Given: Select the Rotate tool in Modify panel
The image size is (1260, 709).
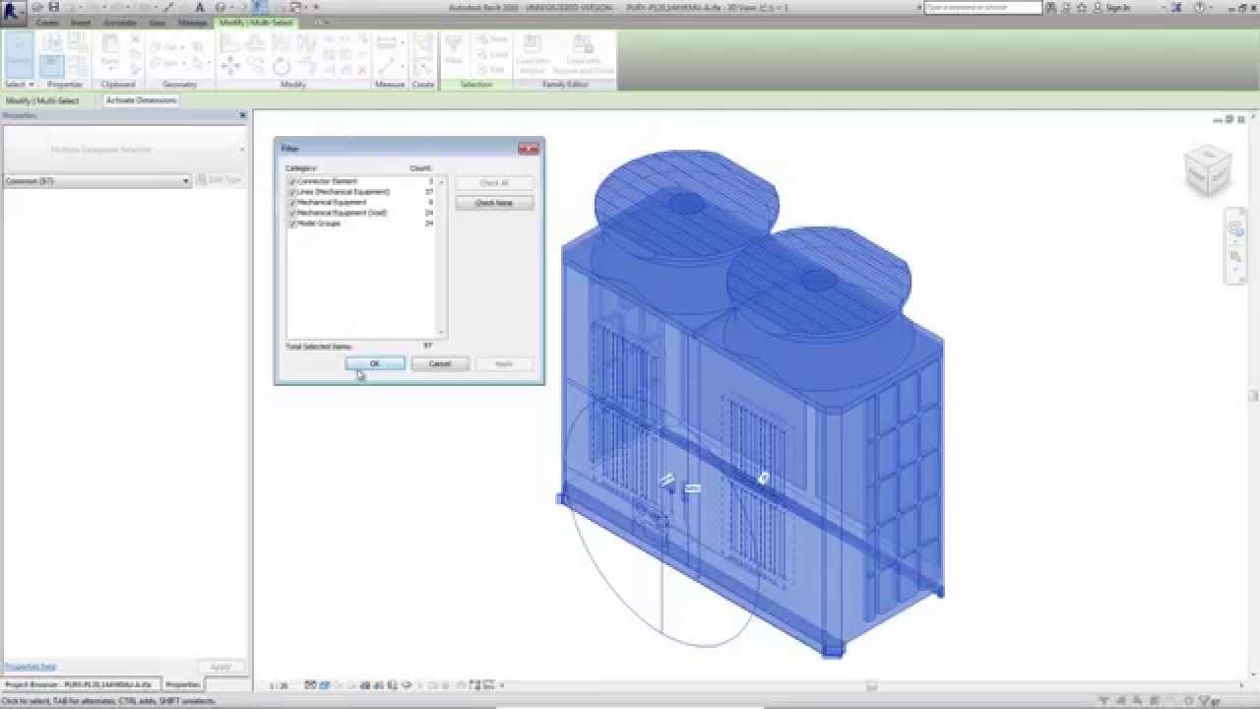Looking at the screenshot, I should click(280, 69).
